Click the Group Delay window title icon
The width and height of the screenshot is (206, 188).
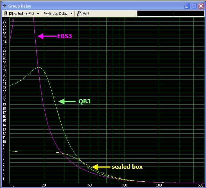[x=5, y=6]
